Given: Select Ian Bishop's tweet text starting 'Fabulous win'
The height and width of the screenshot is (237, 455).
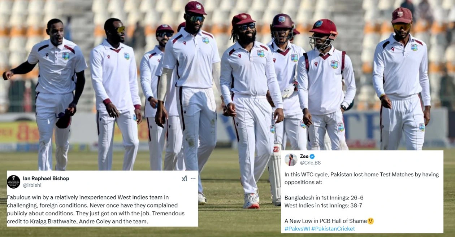Looking at the screenshot, I should [x=96, y=209].
